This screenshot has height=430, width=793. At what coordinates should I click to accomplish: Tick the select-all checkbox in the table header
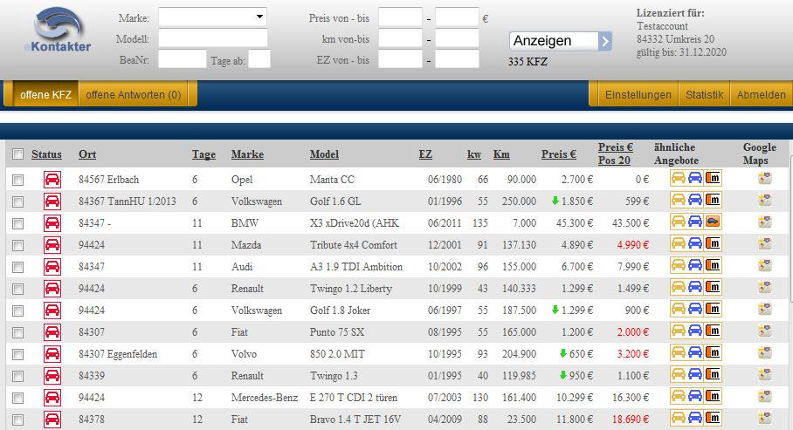click(x=17, y=154)
